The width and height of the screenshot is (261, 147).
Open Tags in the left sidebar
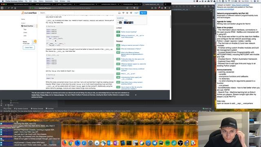point(25,29)
